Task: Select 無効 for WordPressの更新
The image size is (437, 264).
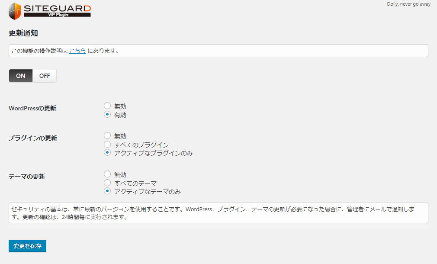Action: tap(107, 106)
